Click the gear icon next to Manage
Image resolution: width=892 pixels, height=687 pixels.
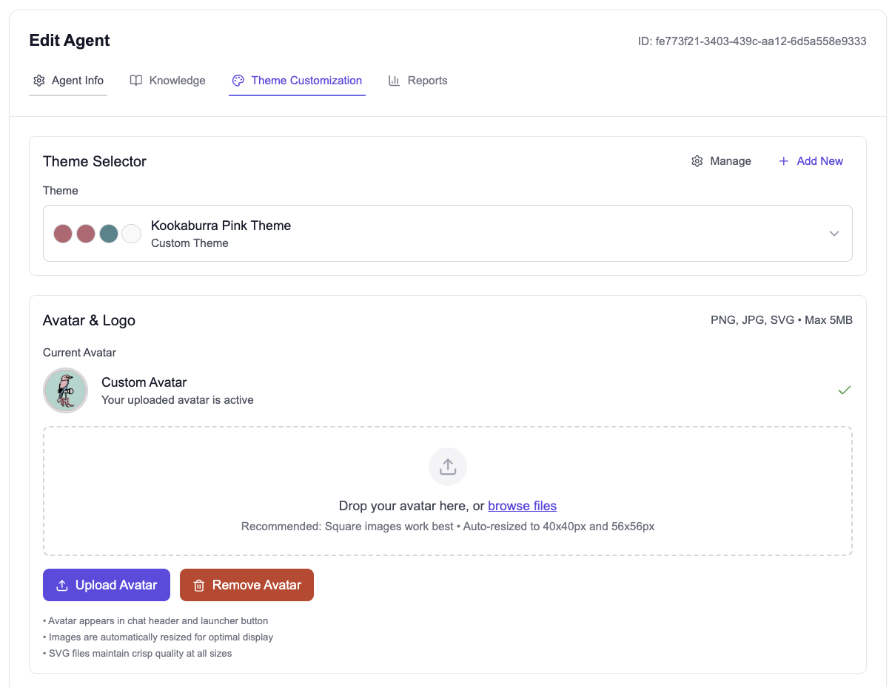pos(697,161)
